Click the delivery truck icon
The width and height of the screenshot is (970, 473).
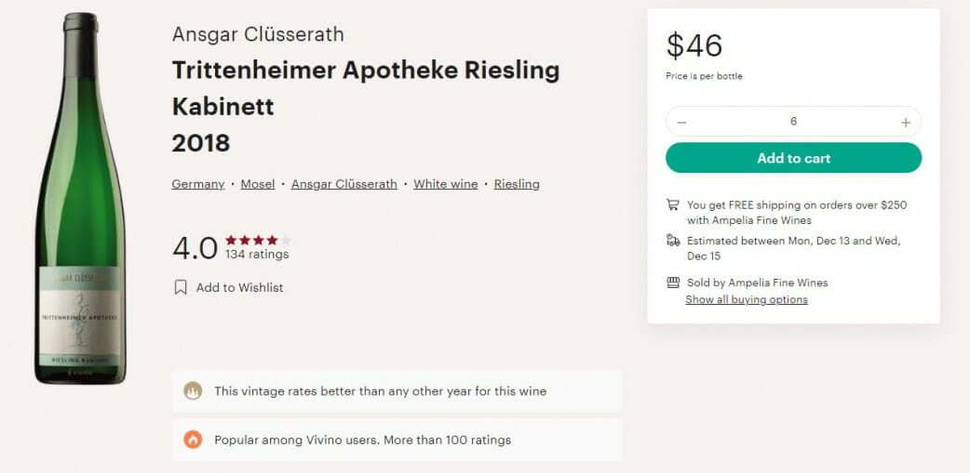tap(673, 241)
